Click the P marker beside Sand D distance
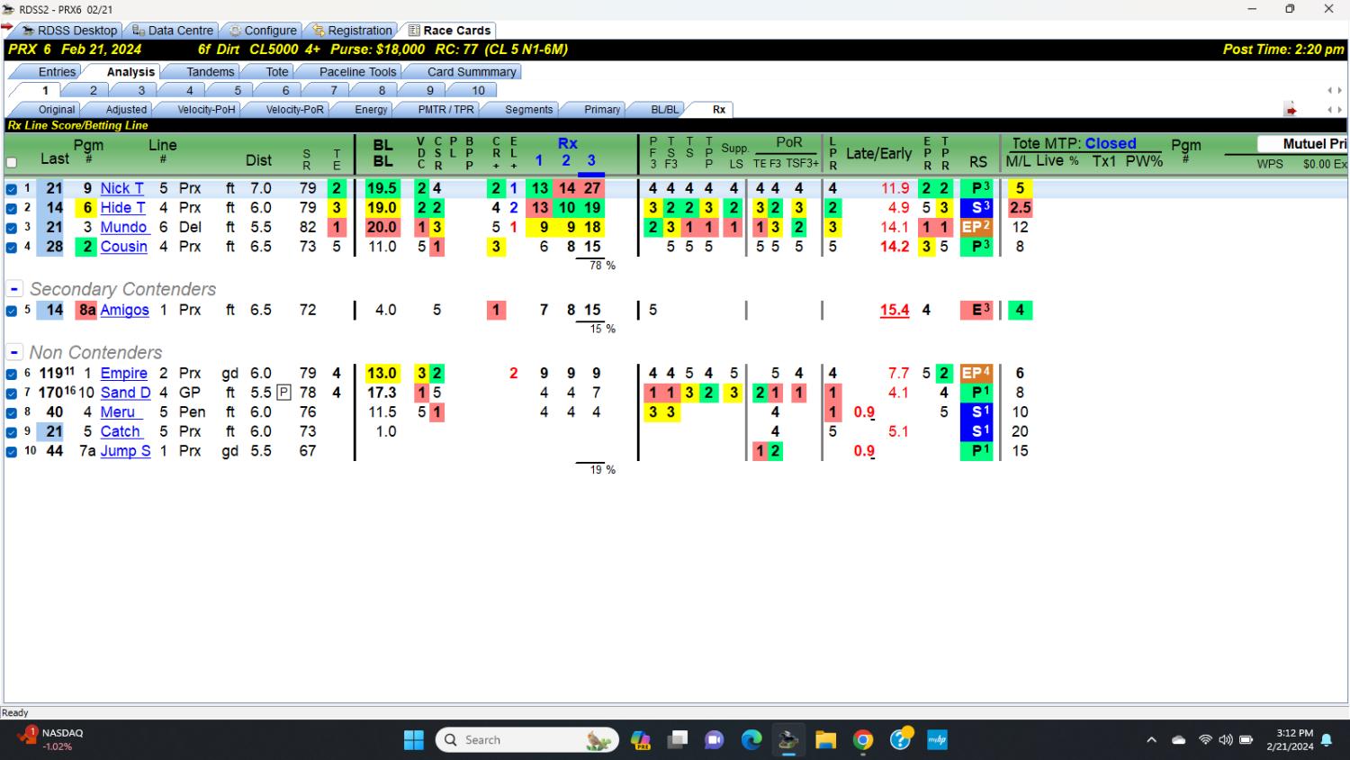The image size is (1350, 760). point(283,393)
